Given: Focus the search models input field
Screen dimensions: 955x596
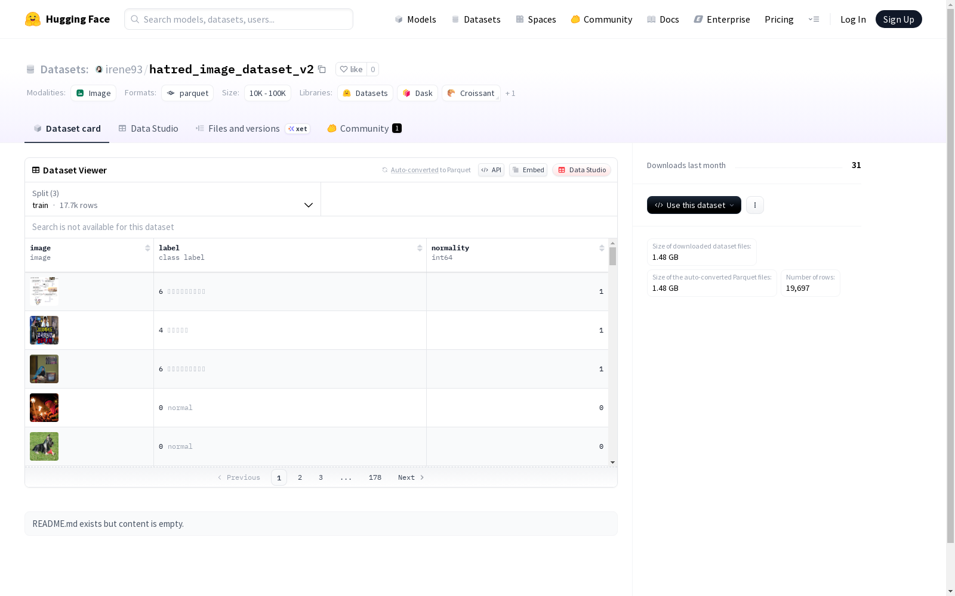Looking at the screenshot, I should point(239,19).
